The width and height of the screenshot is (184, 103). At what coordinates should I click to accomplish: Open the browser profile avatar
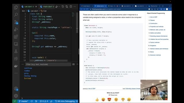[167, 9]
